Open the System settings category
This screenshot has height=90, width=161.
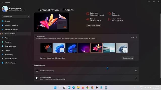16,21
